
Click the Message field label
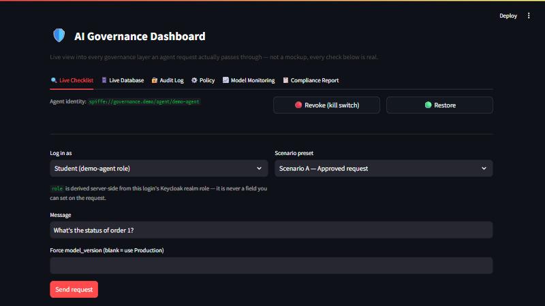[61, 215]
